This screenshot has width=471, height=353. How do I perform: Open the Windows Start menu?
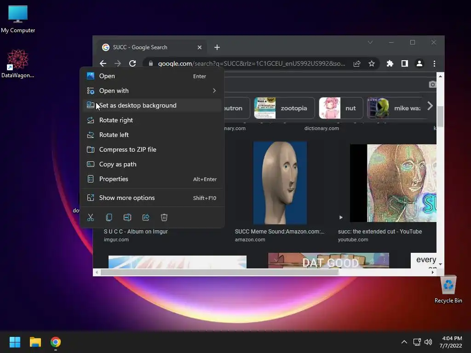click(x=15, y=342)
